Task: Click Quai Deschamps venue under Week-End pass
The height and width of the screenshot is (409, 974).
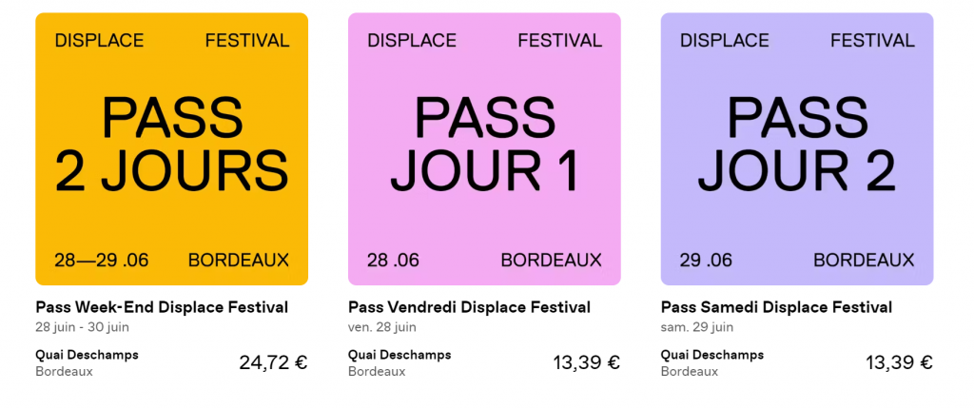Action: coord(87,356)
